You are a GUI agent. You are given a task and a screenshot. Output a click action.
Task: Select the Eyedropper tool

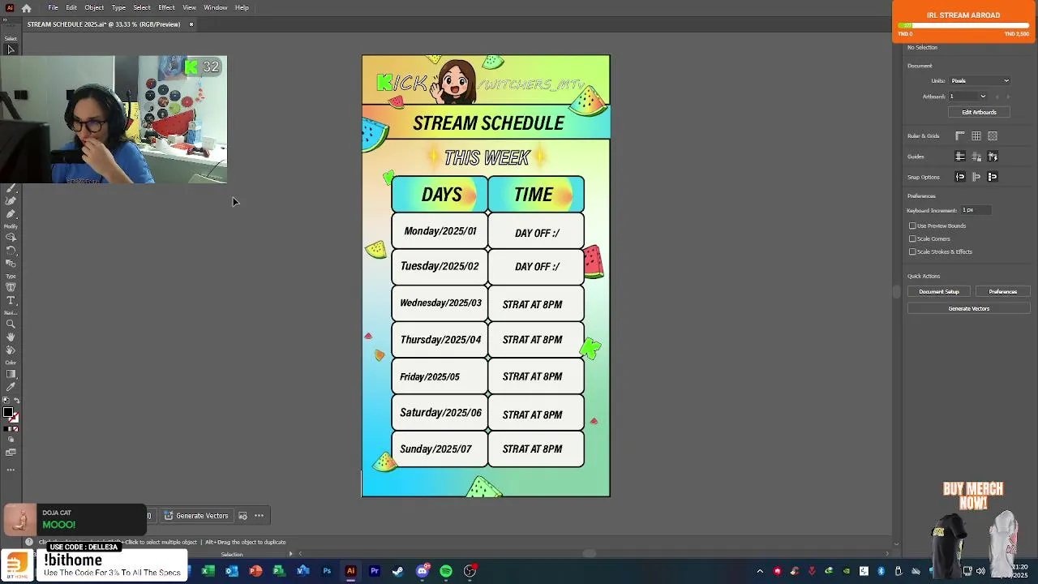click(11, 387)
